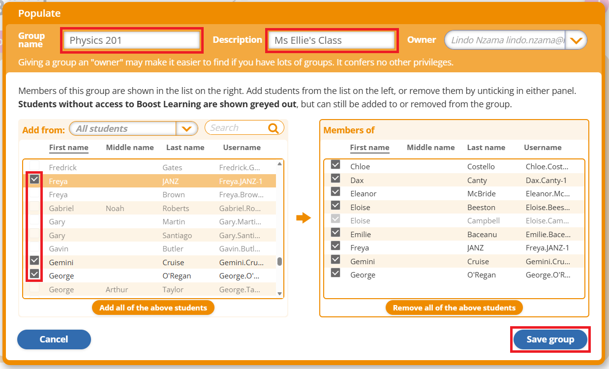609x369 pixels.
Task: Click into the Description text field
Action: [x=331, y=40]
